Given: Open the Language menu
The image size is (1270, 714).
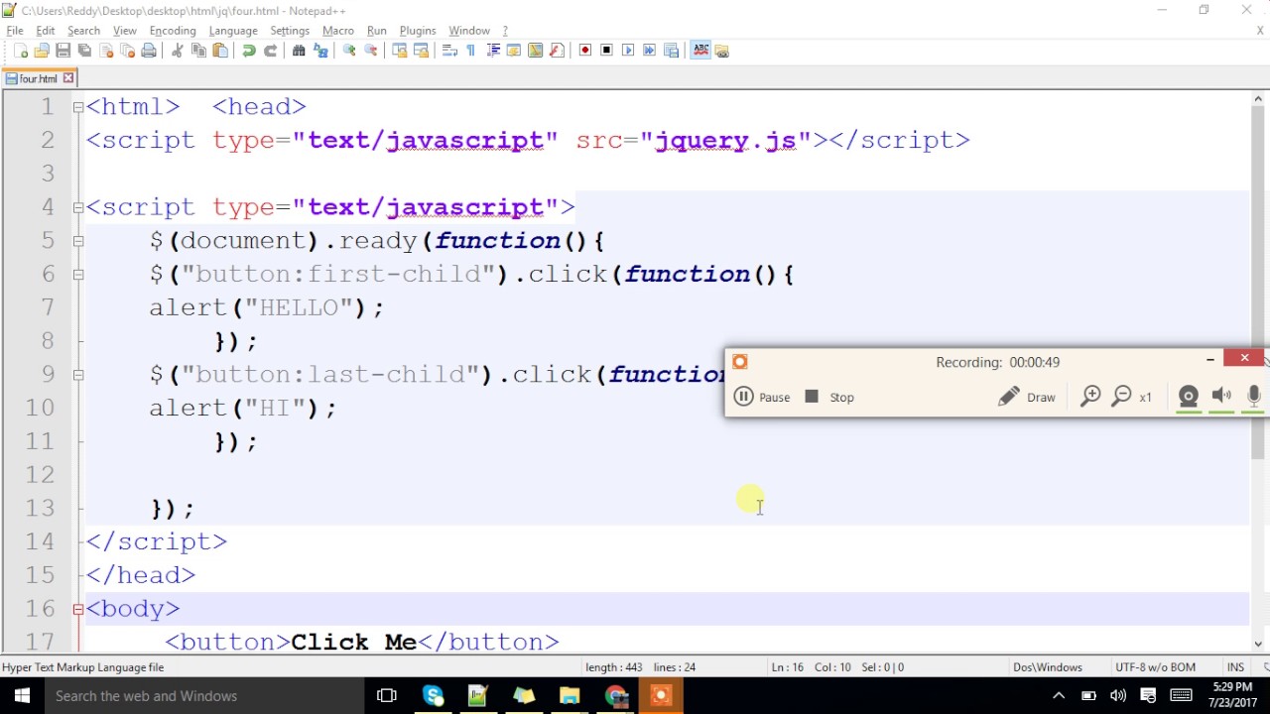Looking at the screenshot, I should [233, 31].
